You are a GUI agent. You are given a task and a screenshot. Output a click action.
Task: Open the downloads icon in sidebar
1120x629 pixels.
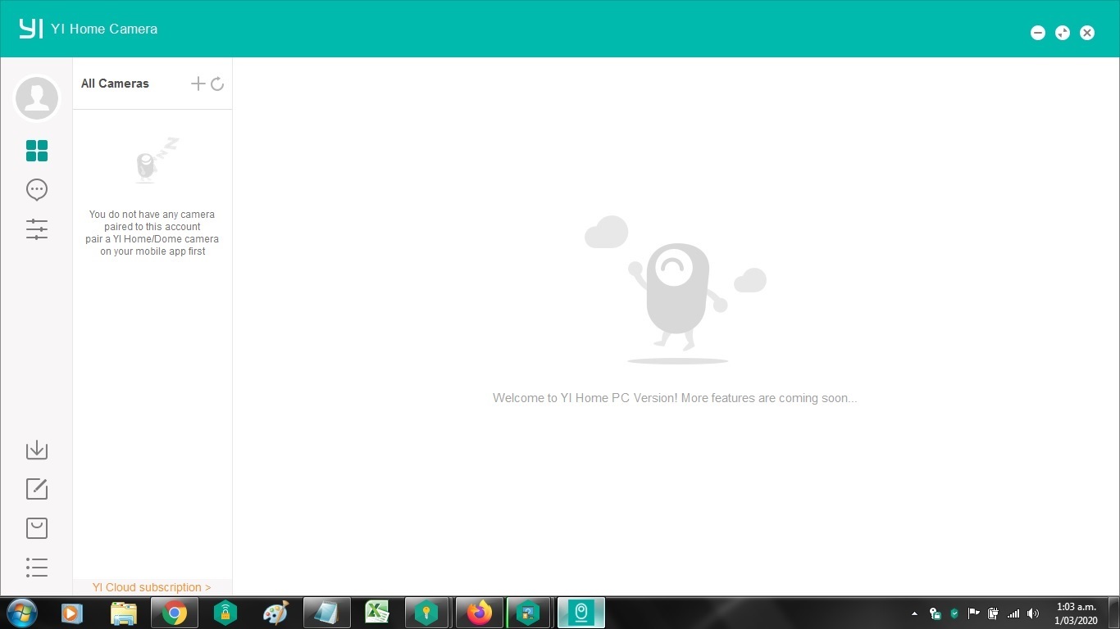(x=37, y=450)
